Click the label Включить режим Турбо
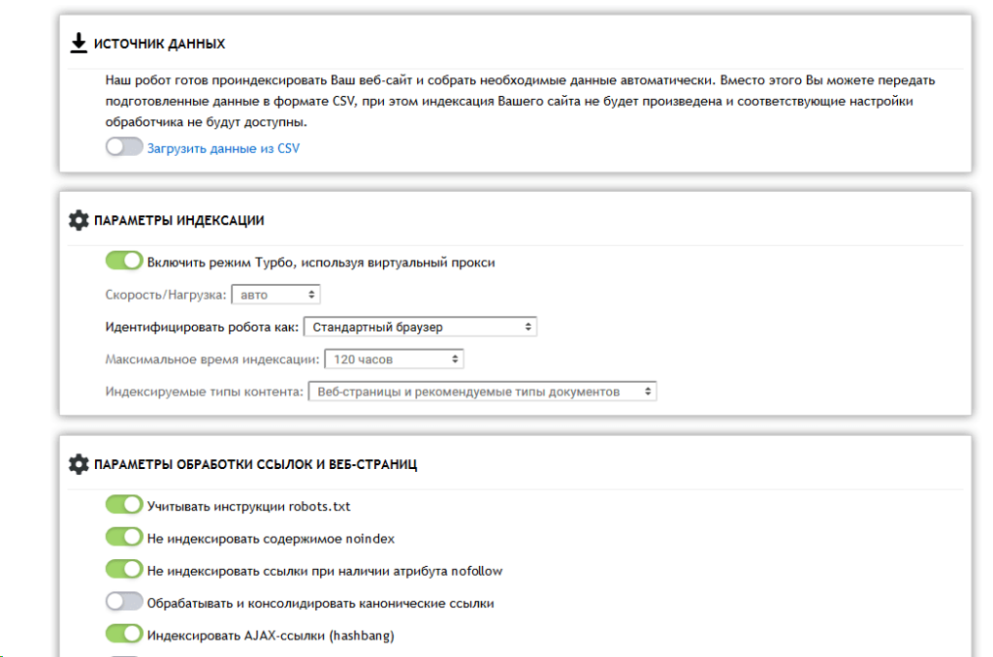The image size is (993, 657). (321, 263)
